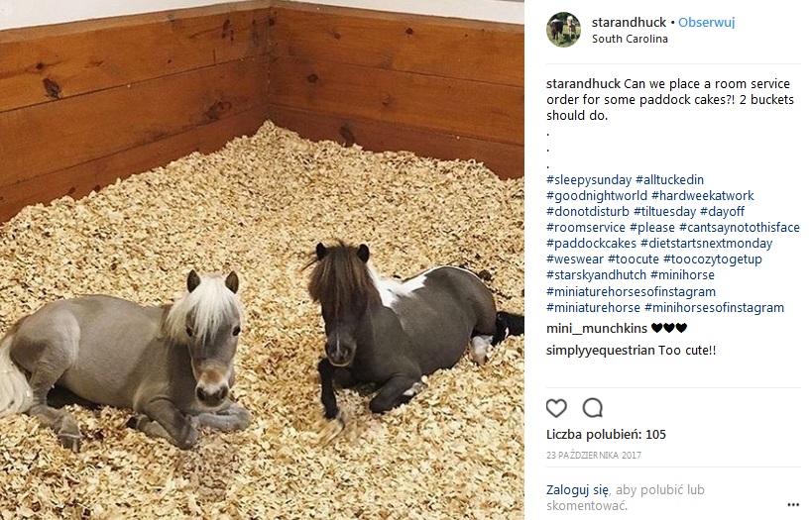Open the #miniaturehorsesofinstagram hashtag
Image resolution: width=811 pixels, height=520 pixels.
click(x=631, y=292)
